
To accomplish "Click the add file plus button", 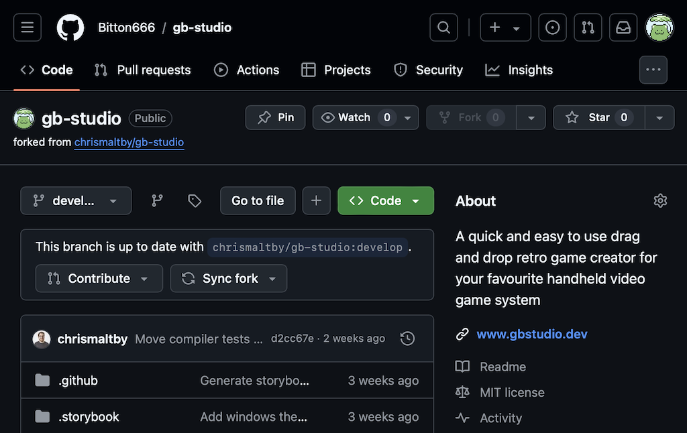I will pyautogui.click(x=317, y=200).
